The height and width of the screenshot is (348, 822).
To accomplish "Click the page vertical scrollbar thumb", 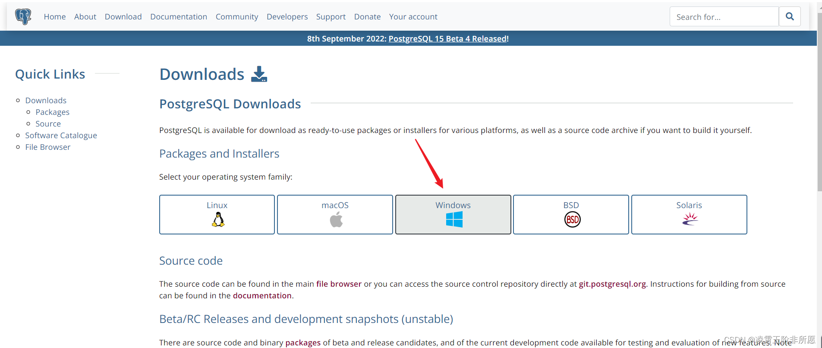I will pyautogui.click(x=819, y=102).
